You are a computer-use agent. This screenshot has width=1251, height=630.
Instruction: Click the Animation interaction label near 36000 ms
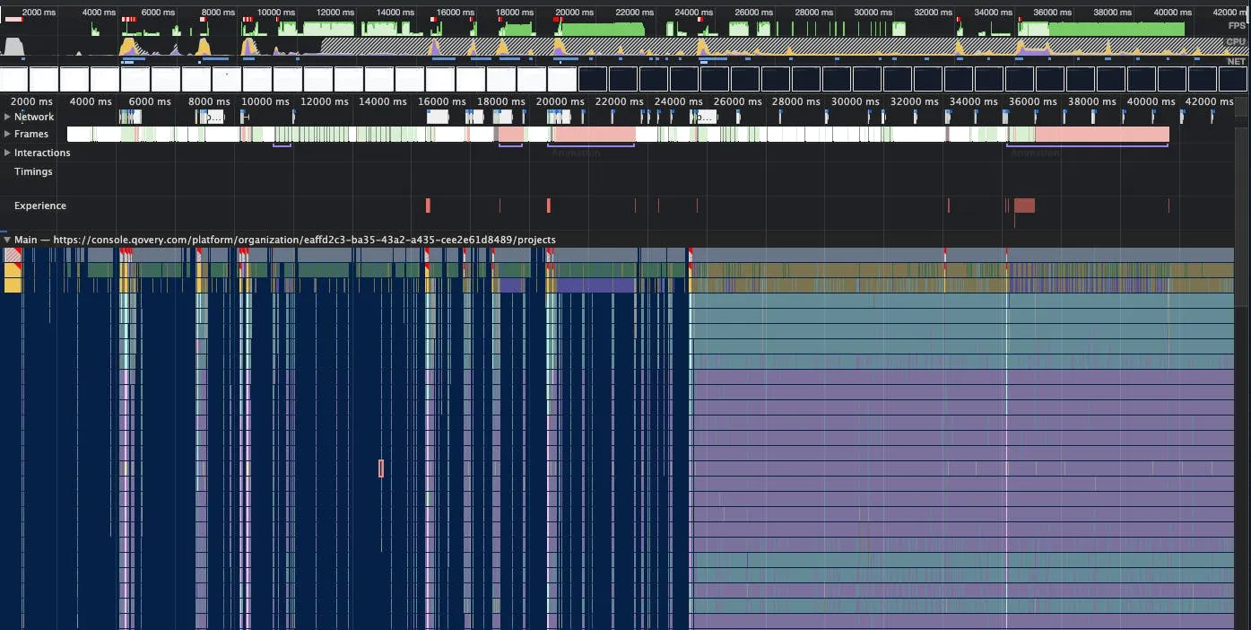click(1035, 153)
